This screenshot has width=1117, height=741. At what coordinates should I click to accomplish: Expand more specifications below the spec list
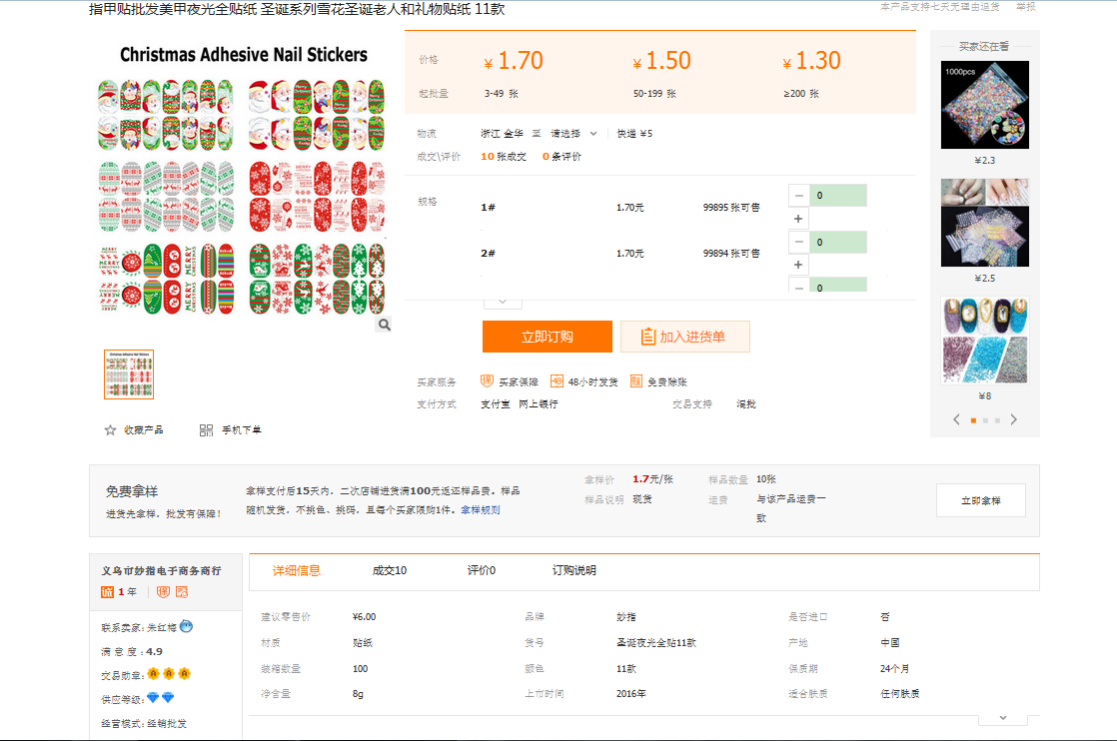click(x=503, y=301)
